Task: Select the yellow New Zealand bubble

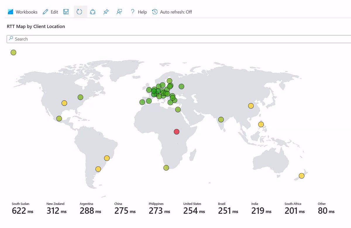Action: click(x=302, y=176)
